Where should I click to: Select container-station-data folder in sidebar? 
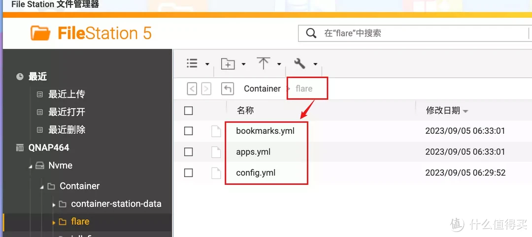pos(116,204)
